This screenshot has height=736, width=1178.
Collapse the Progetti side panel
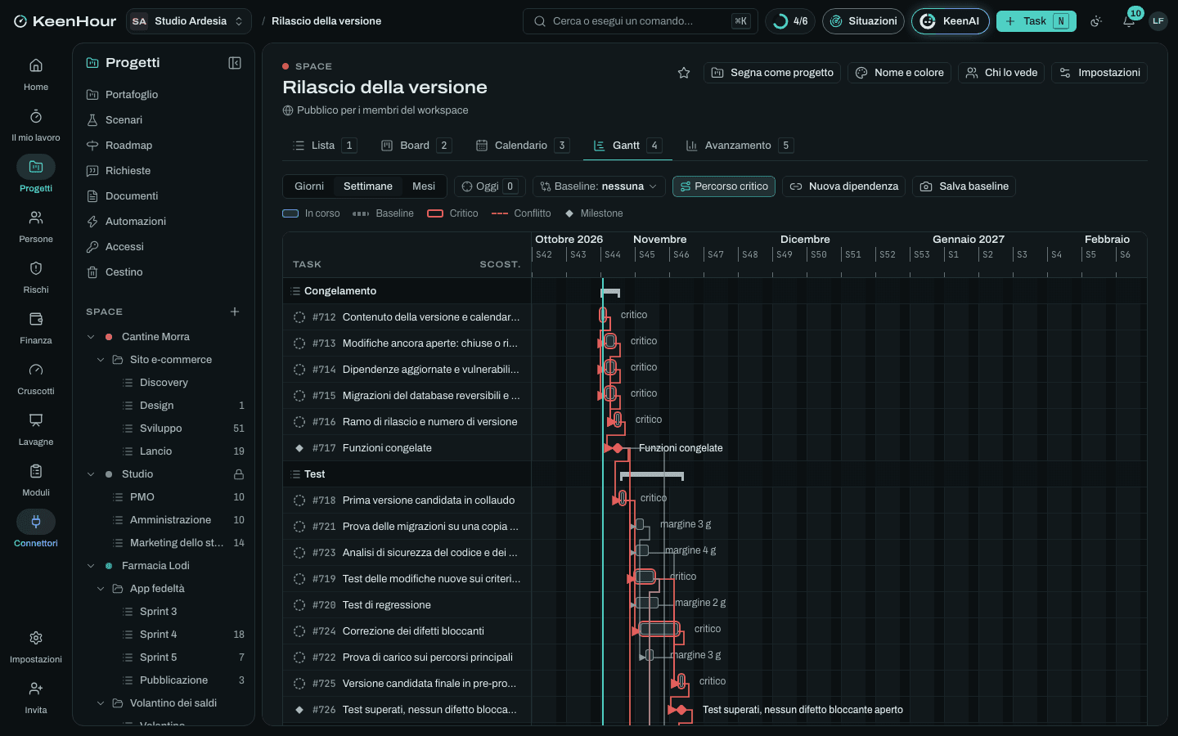pos(235,63)
